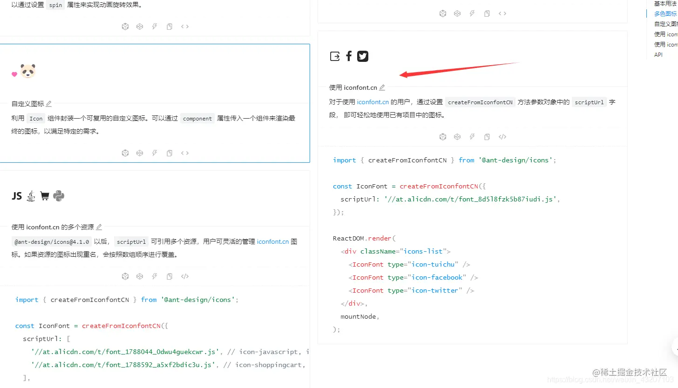
Task: Collapse code of the 使用 iconfont.cn demo
Action: pyautogui.click(x=502, y=137)
